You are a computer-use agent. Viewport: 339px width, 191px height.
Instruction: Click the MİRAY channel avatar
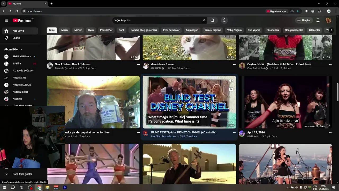point(242,134)
